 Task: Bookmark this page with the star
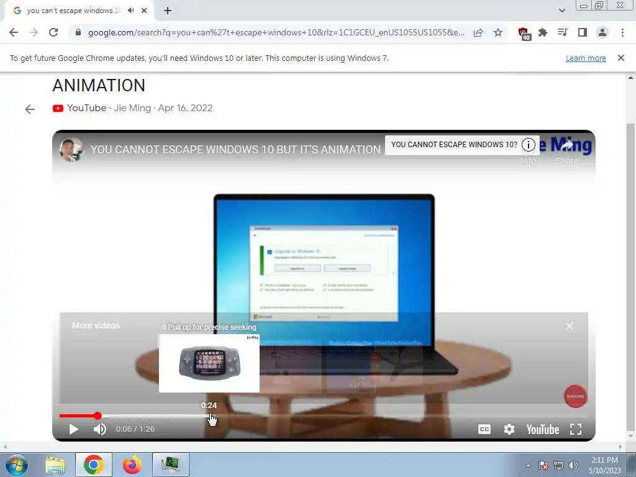498,32
